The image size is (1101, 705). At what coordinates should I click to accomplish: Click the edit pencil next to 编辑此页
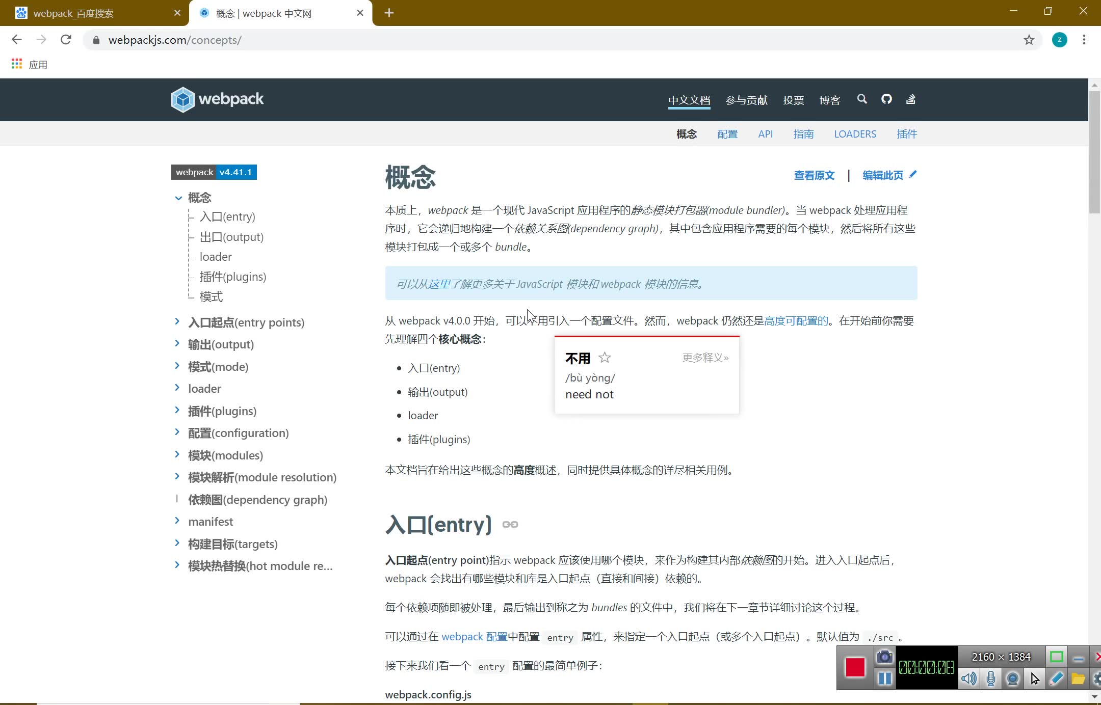point(912,175)
